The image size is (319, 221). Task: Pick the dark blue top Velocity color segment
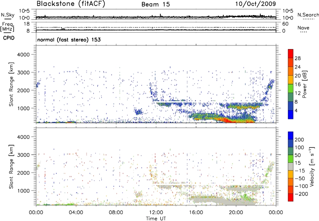pyautogui.click(x=291, y=136)
